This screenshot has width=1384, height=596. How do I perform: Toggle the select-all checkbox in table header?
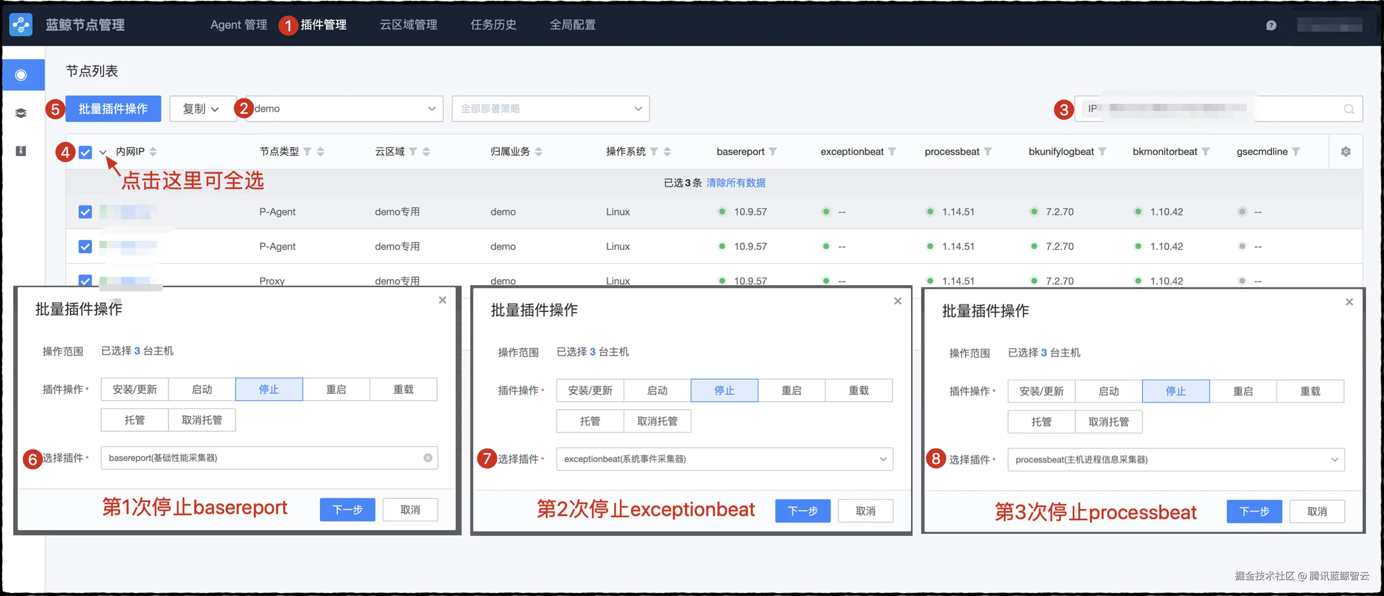tap(85, 152)
